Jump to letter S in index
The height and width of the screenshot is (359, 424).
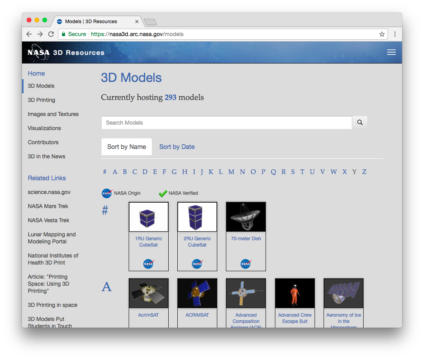[293, 172]
